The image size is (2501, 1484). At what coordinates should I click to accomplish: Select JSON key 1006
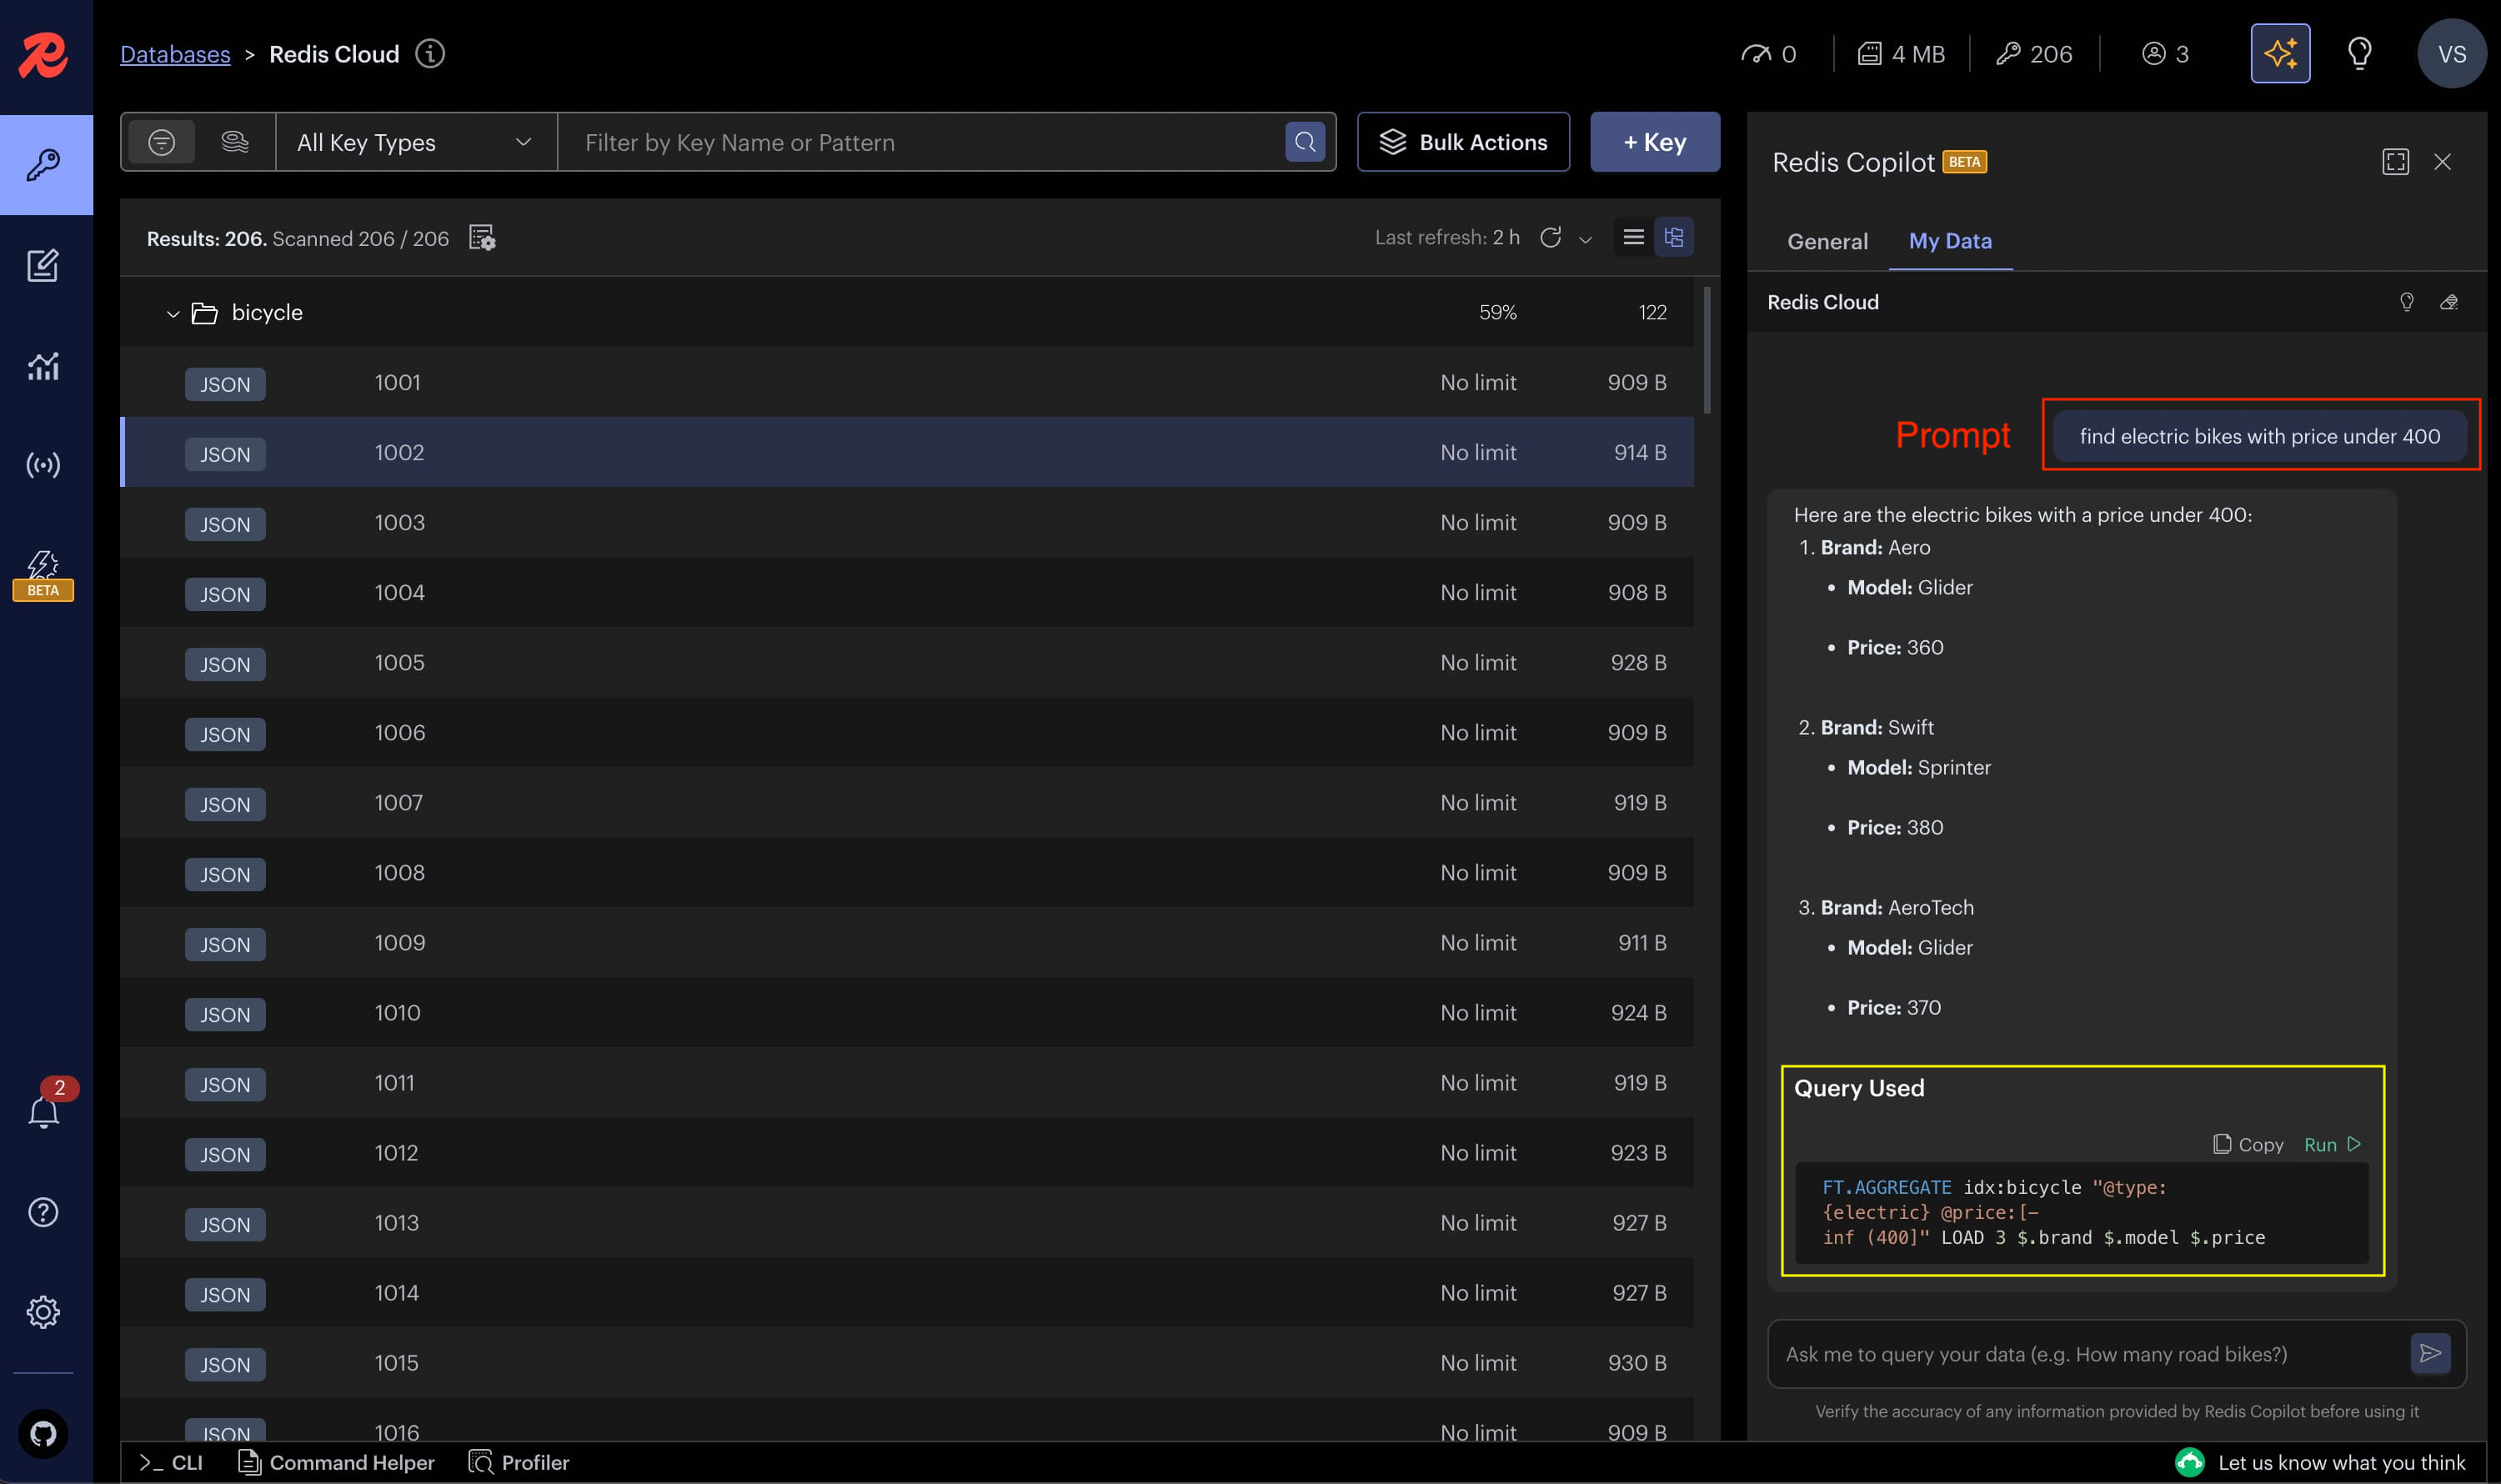point(906,732)
